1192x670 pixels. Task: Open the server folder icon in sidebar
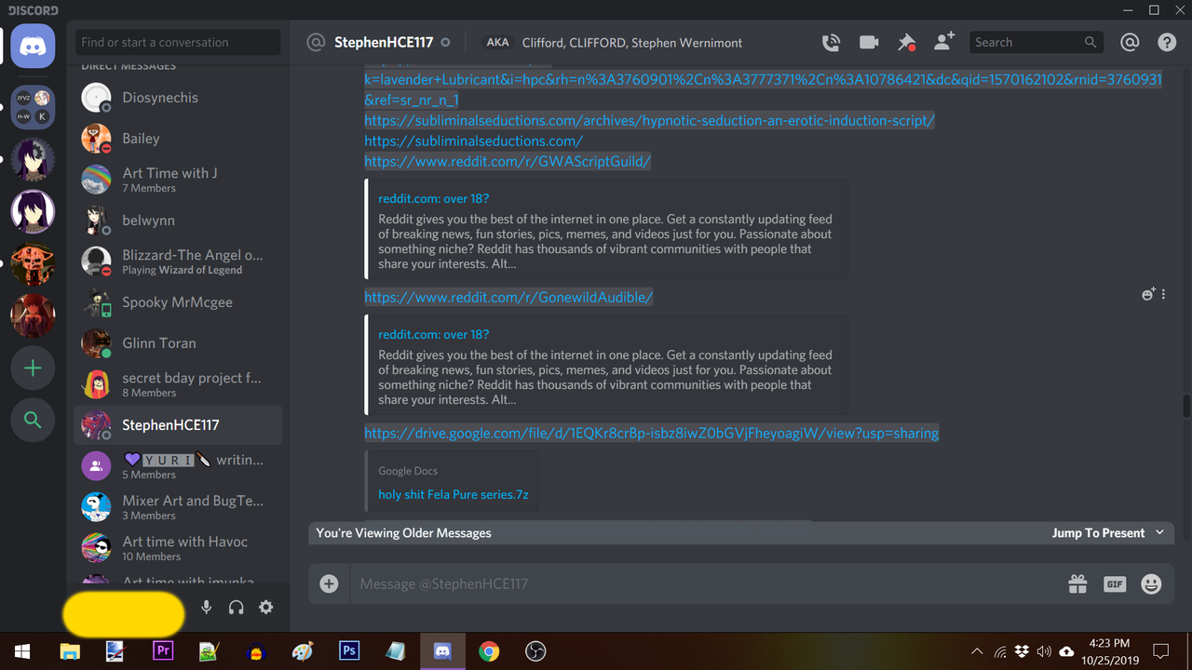click(x=33, y=108)
